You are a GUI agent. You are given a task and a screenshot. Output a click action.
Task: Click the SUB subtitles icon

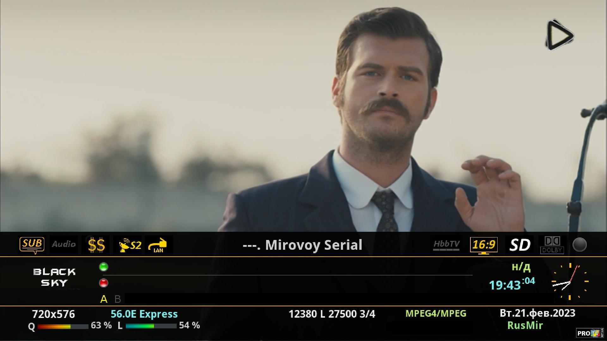tap(32, 245)
